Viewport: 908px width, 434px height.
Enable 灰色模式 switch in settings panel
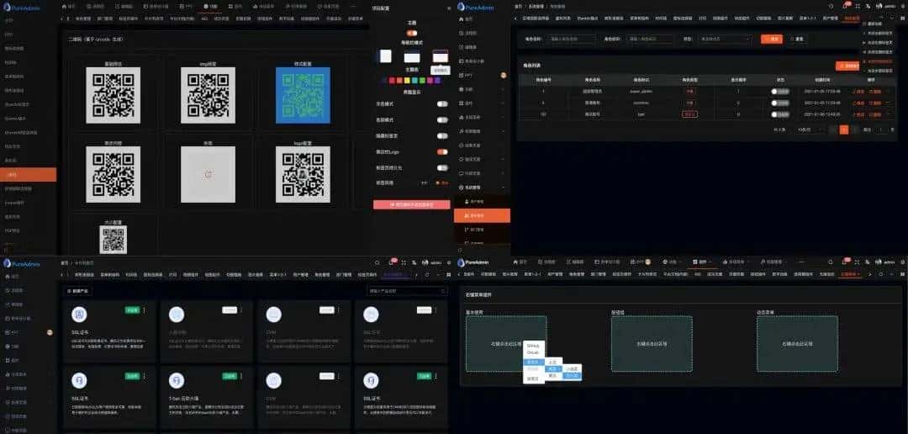point(442,103)
